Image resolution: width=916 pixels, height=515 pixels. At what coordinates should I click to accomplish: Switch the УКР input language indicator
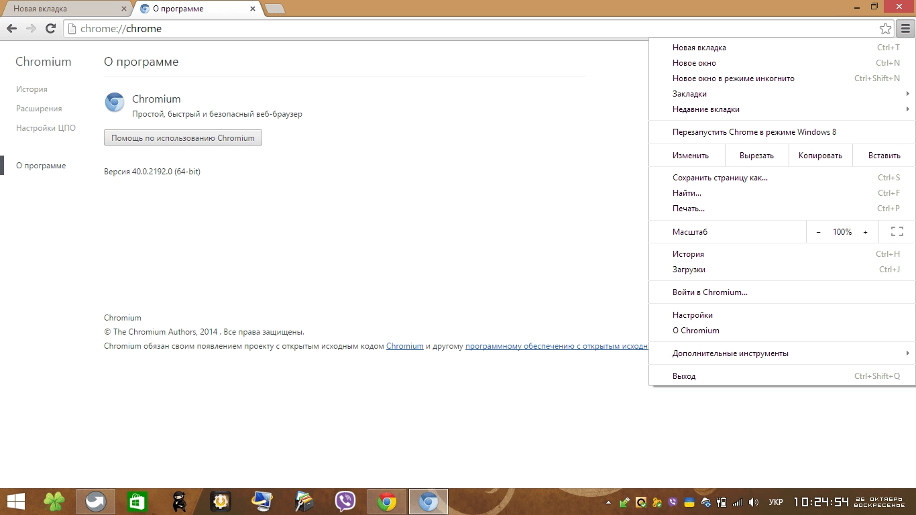pyautogui.click(x=776, y=502)
